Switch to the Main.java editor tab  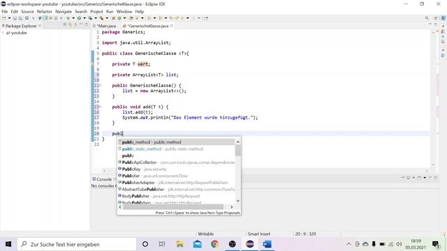tap(104, 26)
